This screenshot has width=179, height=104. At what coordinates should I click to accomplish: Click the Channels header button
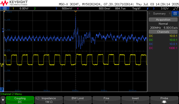coord(163,32)
